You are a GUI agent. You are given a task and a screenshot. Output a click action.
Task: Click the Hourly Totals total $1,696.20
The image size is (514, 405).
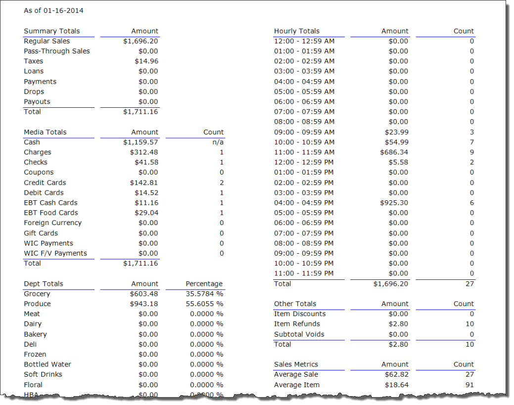coord(391,284)
